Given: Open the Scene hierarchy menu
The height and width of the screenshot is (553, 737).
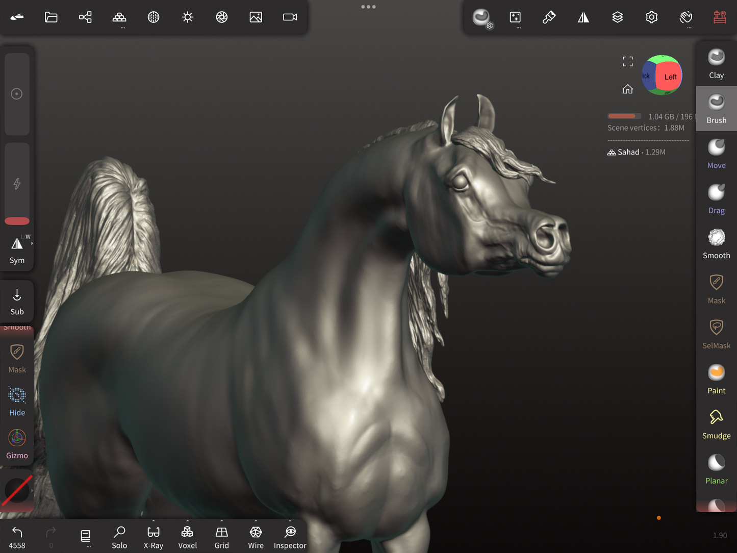Looking at the screenshot, I should coord(85,17).
